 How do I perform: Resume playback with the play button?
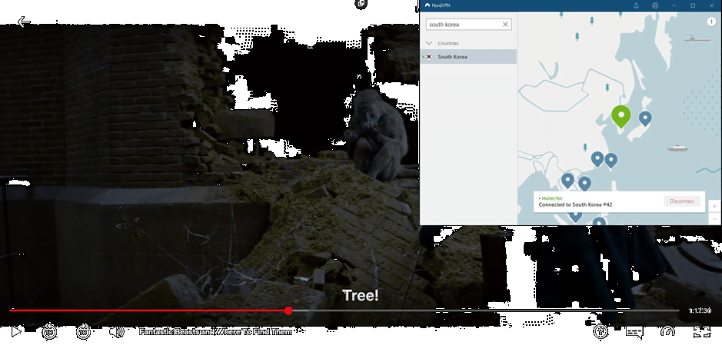(x=16, y=331)
